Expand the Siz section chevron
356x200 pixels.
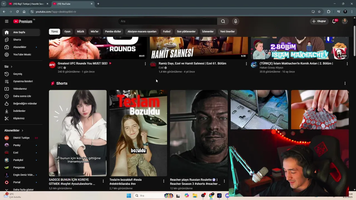tap(11, 67)
